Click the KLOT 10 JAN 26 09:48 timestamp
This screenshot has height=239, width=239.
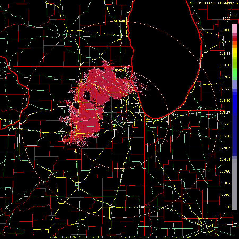tap(167, 237)
